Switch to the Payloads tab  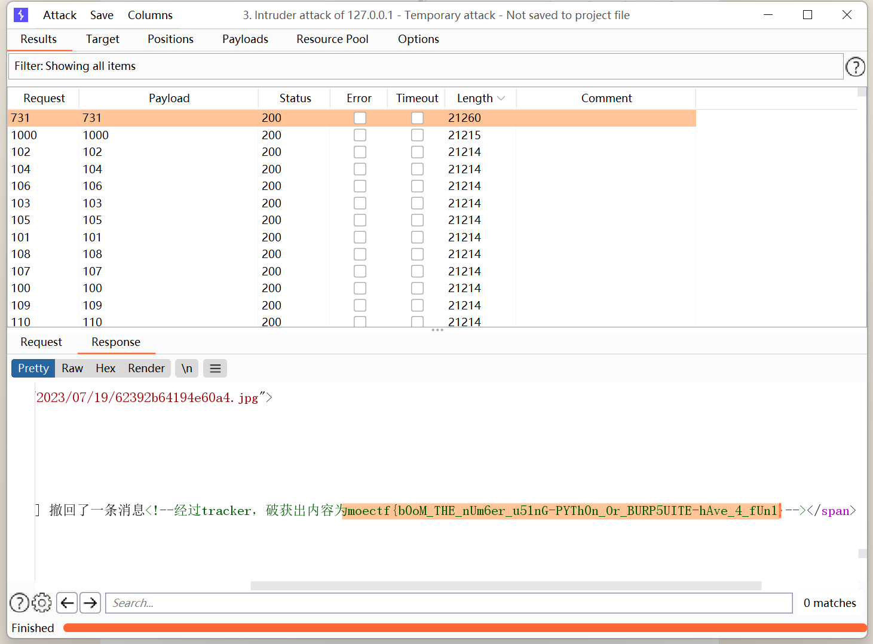coord(245,39)
